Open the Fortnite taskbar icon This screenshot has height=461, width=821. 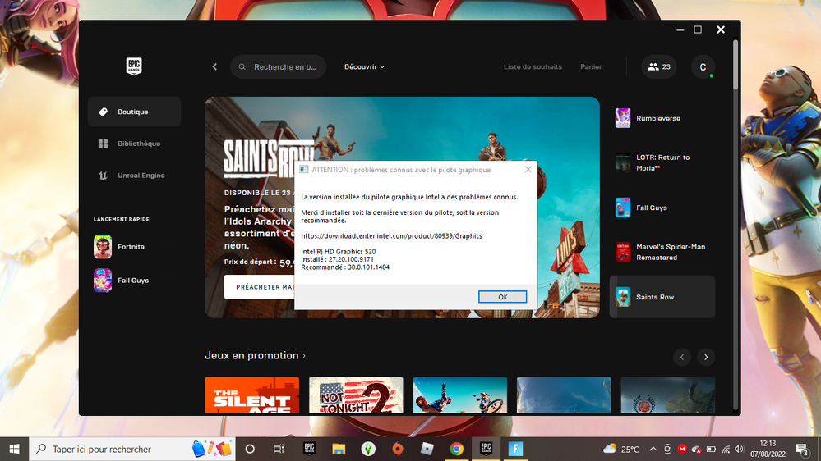pyautogui.click(x=515, y=449)
